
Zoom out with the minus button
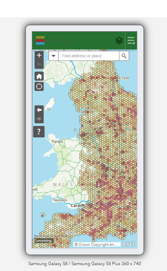pos(39,64)
